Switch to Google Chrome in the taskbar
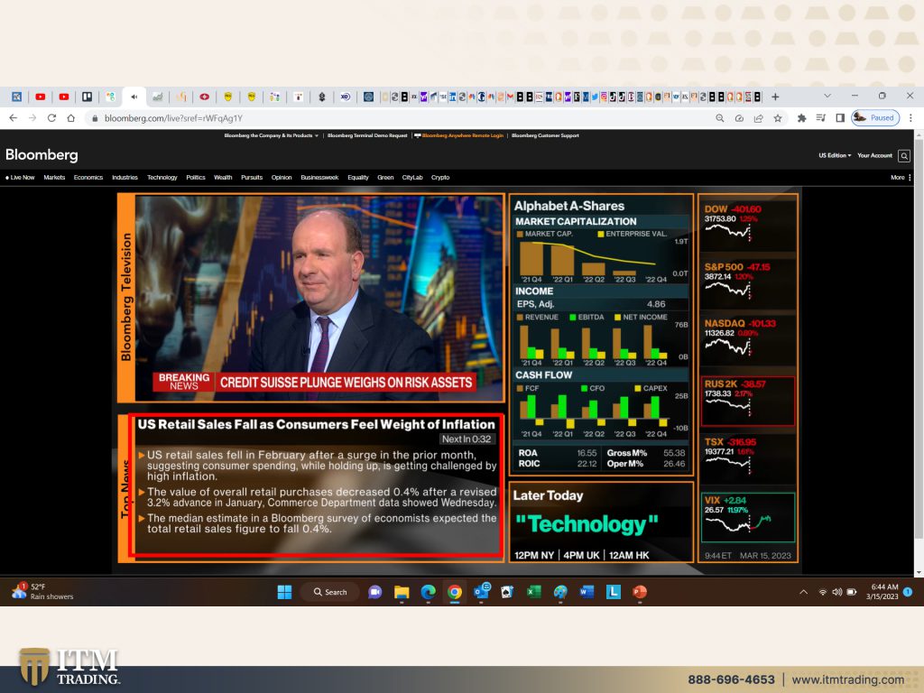The height and width of the screenshot is (693, 924). 455,592
